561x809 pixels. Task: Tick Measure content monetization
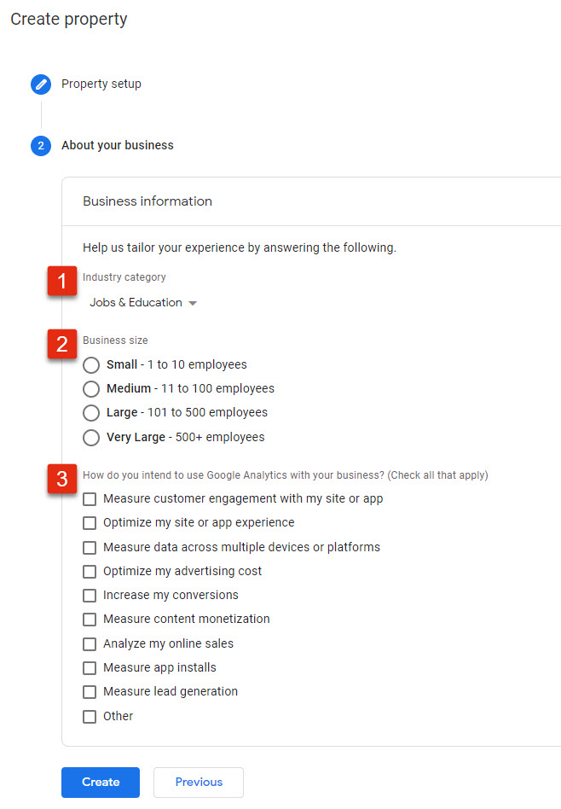[90, 620]
